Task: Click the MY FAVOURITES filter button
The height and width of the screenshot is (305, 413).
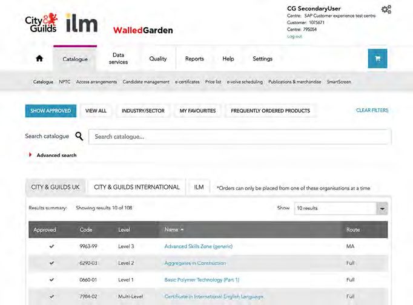Action: tap(197, 111)
